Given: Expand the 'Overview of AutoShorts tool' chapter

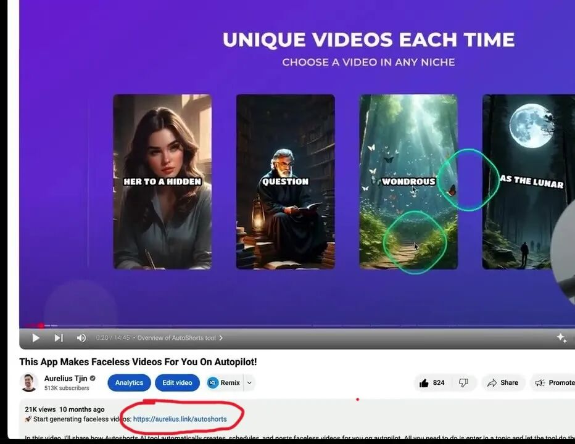Looking at the screenshot, I should [180, 338].
